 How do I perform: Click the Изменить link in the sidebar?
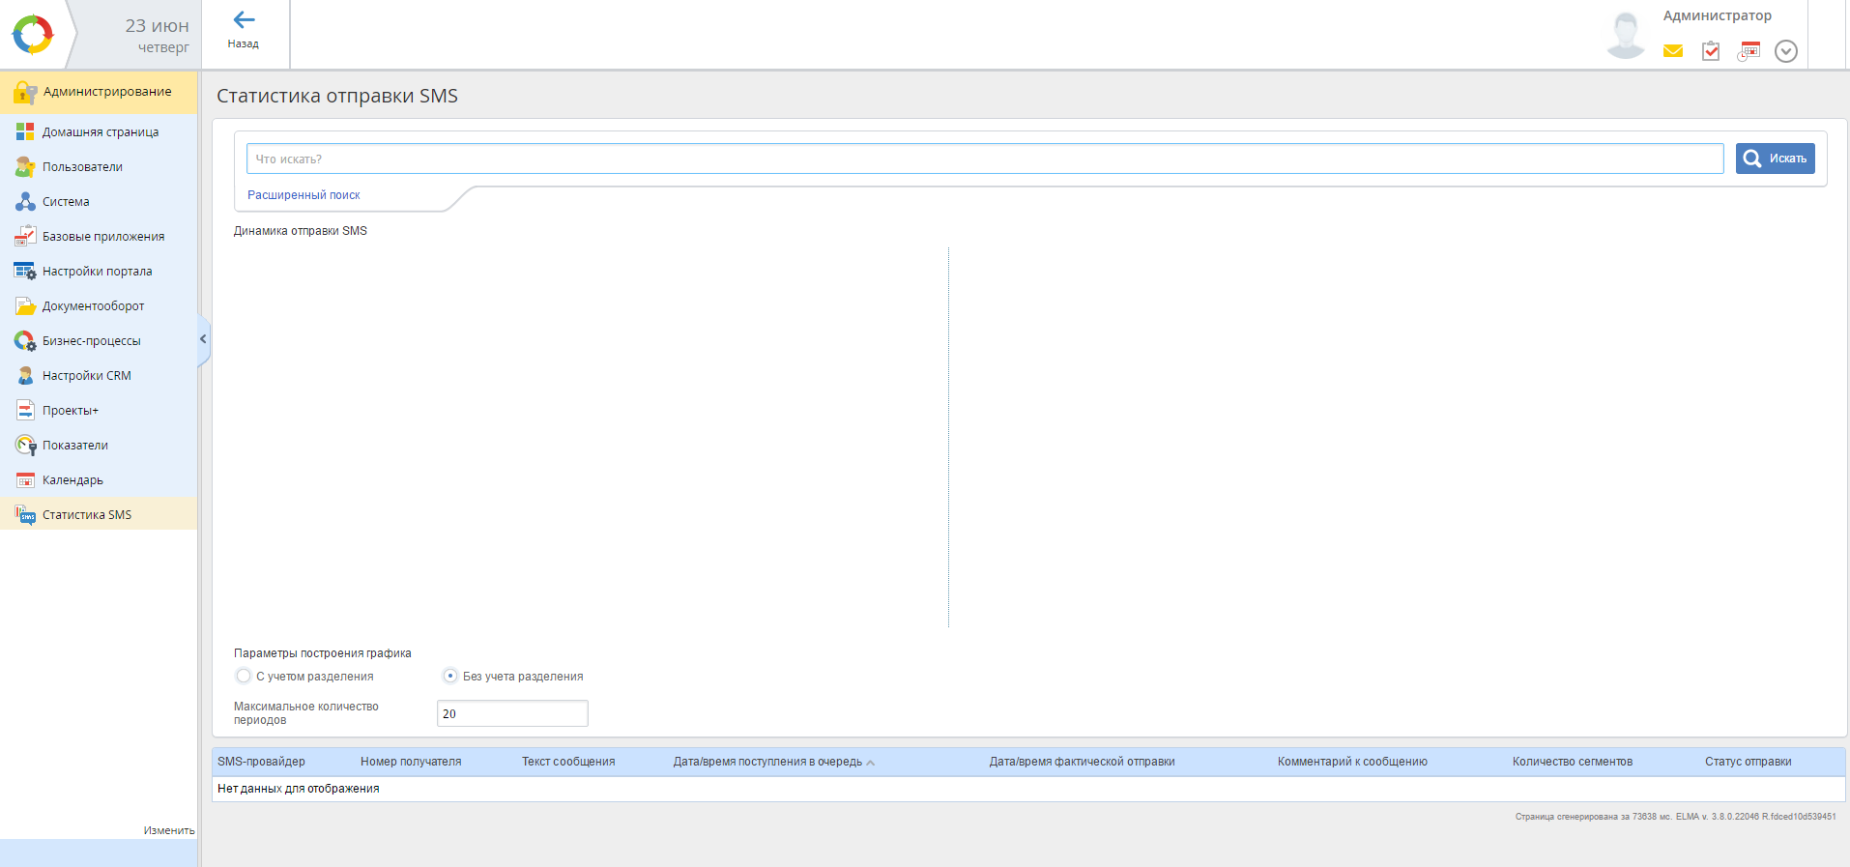click(168, 830)
